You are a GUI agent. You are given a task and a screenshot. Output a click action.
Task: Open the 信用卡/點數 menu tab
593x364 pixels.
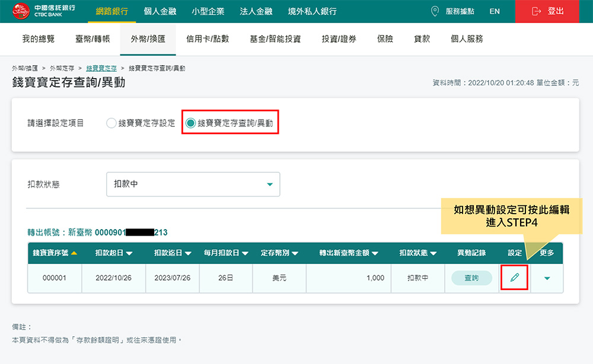(x=208, y=39)
